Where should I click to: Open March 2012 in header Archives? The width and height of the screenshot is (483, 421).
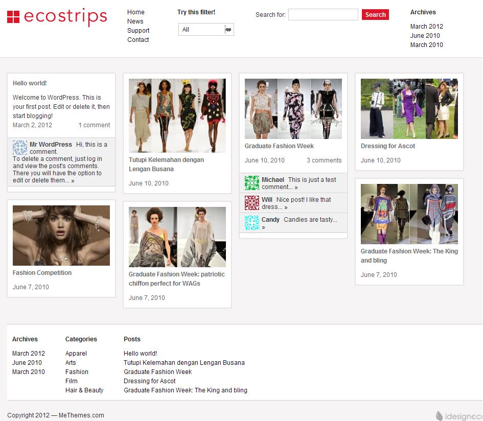426,27
